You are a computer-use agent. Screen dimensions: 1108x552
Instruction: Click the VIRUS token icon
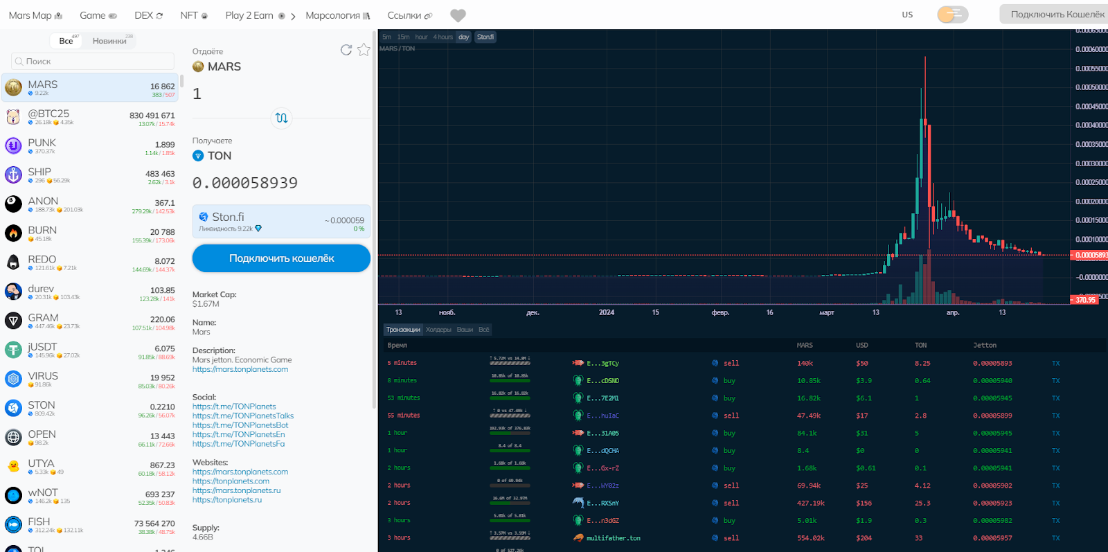point(14,379)
